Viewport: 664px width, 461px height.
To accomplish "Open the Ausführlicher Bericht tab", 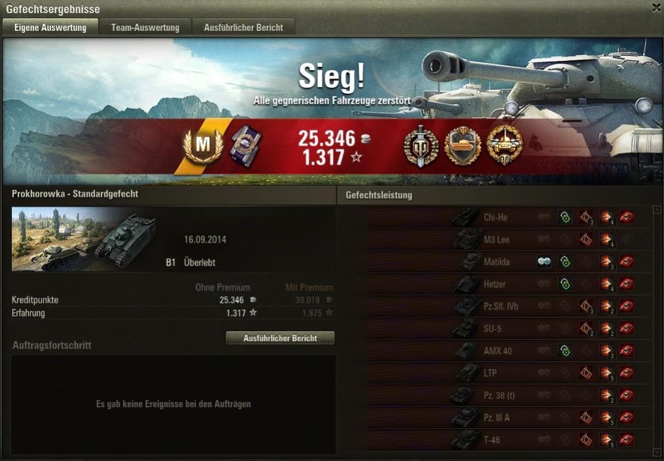I will [243, 27].
